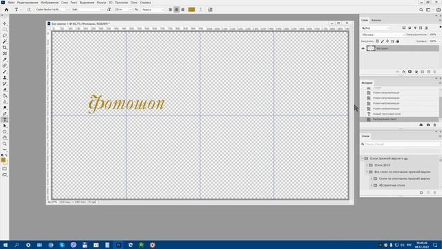442x249 pixels.
Task: Toggle text orientation icon in options bar
Action: [x=29, y=10]
